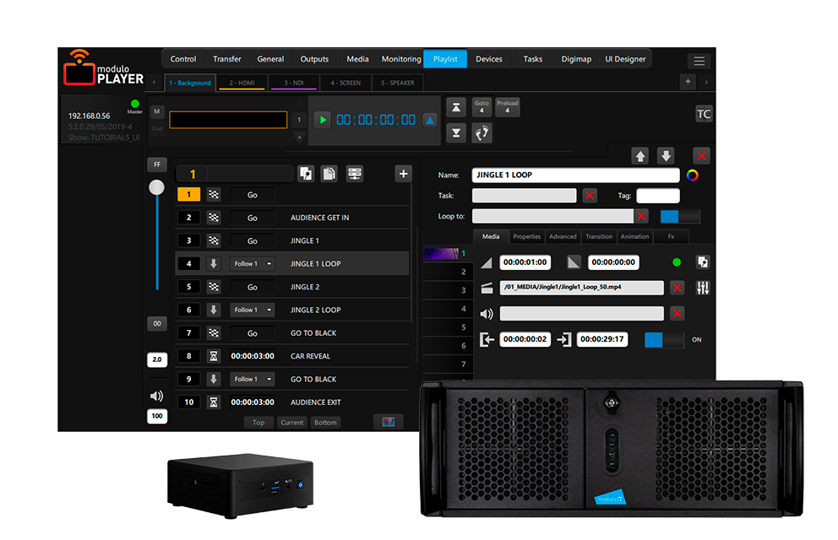Image resolution: width=838 pixels, height=540 pixels.
Task: Click the blue up-triangle button after timecode
Action: (430, 120)
